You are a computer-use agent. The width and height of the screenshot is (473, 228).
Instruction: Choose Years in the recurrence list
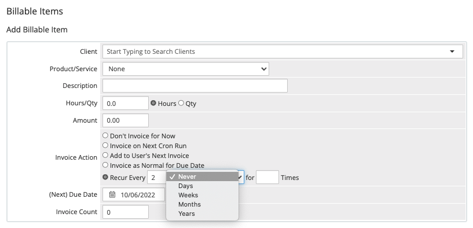point(202,214)
